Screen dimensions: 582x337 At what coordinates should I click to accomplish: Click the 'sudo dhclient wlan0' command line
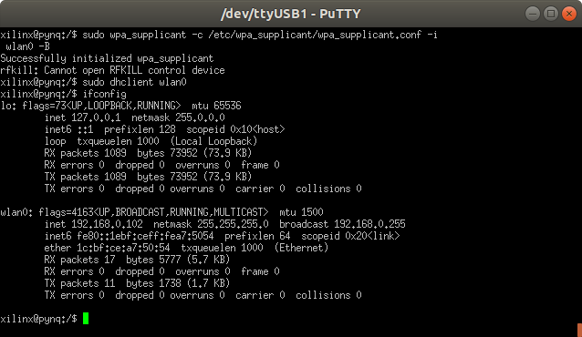click(134, 82)
